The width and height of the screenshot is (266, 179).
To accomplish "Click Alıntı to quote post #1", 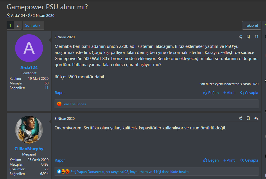I will click(x=229, y=93).
